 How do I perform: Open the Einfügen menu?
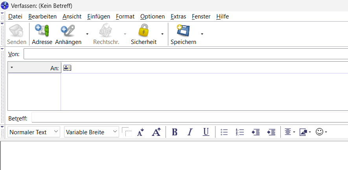pos(99,16)
